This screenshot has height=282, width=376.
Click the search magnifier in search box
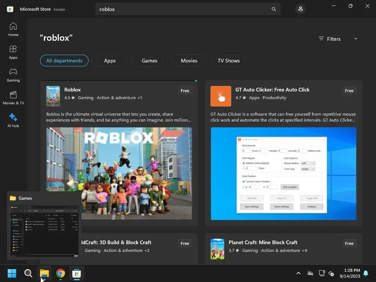click(x=274, y=9)
